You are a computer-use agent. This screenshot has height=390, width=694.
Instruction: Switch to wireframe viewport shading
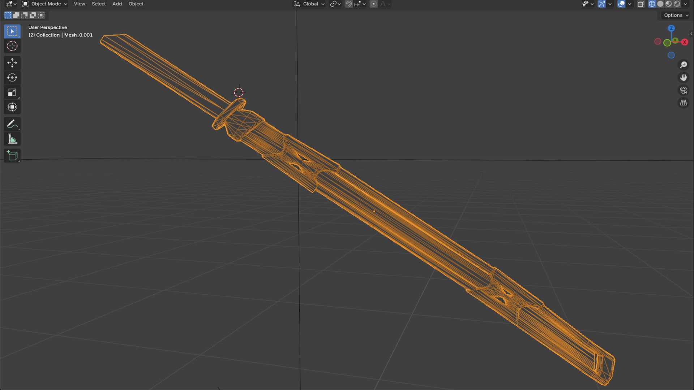coord(652,4)
